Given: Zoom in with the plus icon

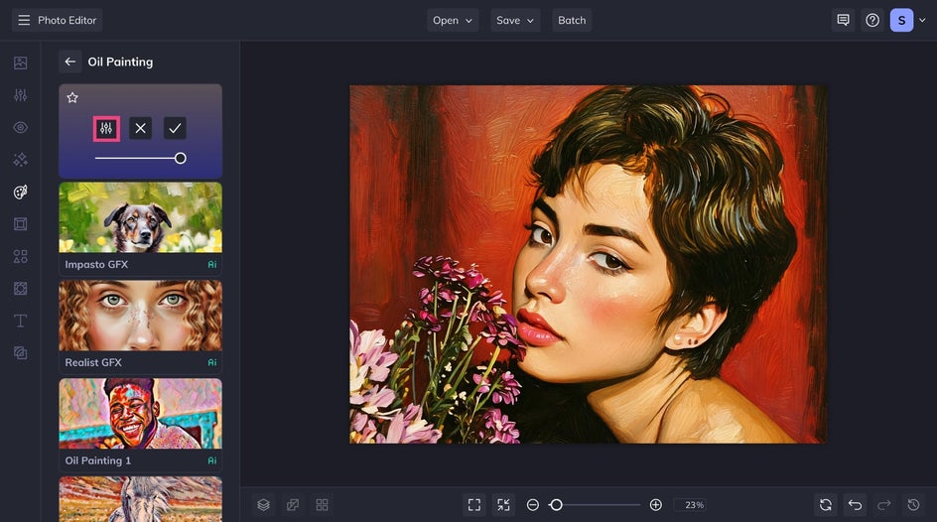Looking at the screenshot, I should point(655,505).
